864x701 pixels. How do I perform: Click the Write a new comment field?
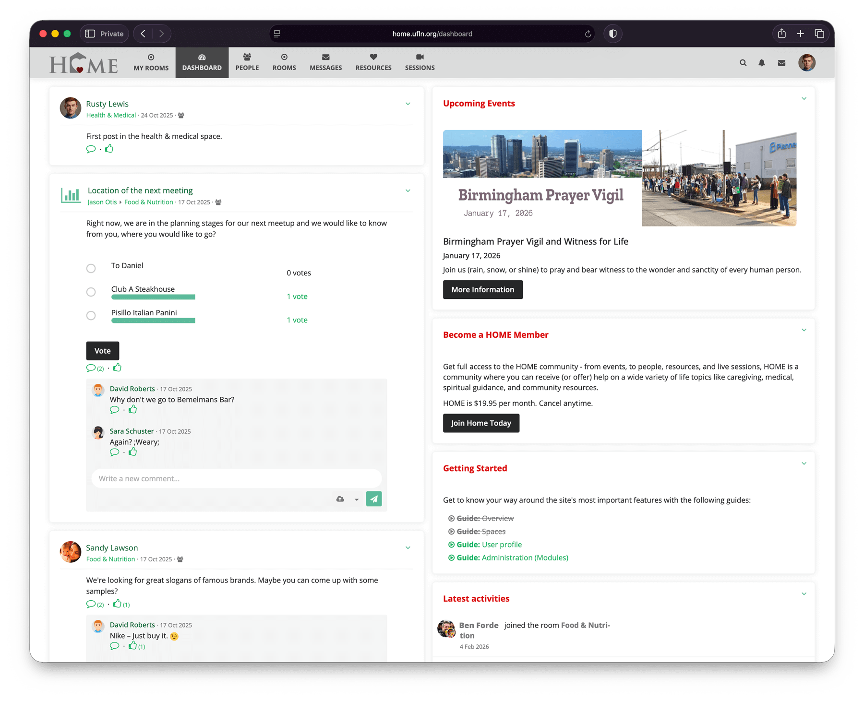[x=236, y=479]
